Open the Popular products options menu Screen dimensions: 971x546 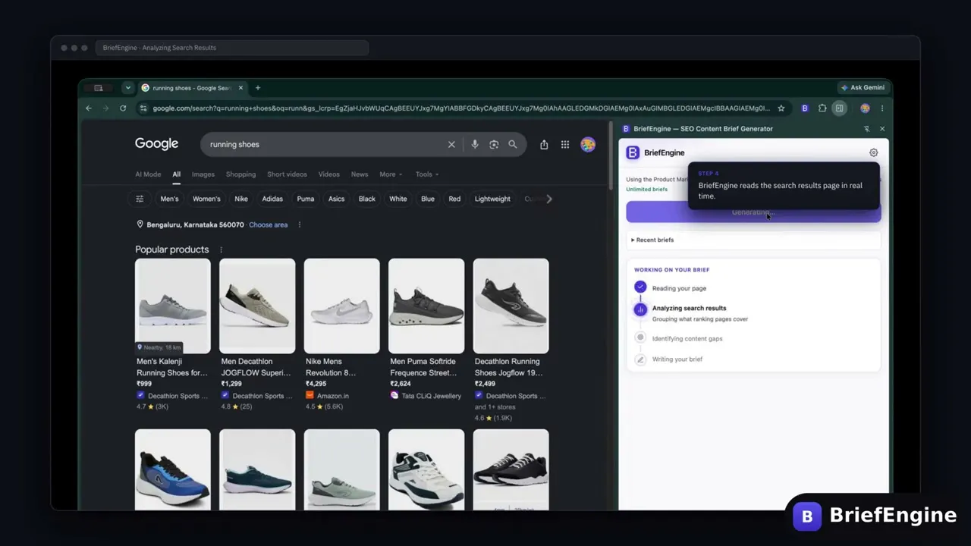222,249
